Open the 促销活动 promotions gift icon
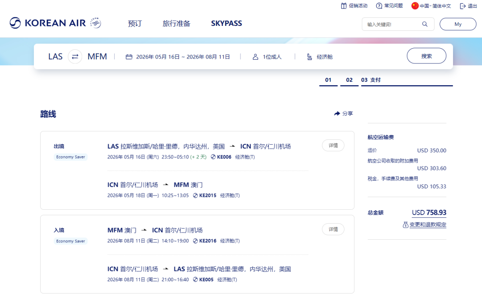Viewport: 482px width, 304px height. pos(344,6)
